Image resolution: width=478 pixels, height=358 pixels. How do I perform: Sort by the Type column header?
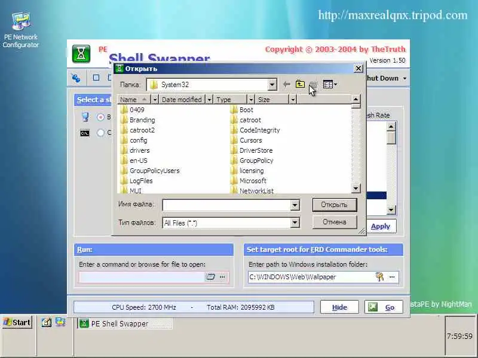tap(230, 99)
